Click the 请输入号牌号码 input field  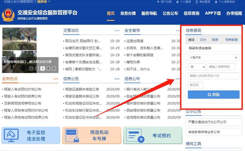[221, 67]
